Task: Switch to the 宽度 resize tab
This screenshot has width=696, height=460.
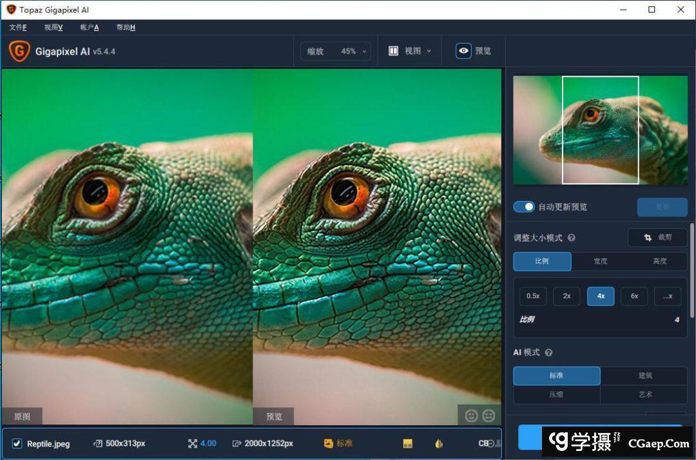Action: (x=600, y=261)
